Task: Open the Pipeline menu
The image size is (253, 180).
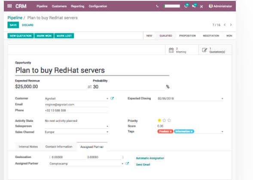Action: click(42, 6)
